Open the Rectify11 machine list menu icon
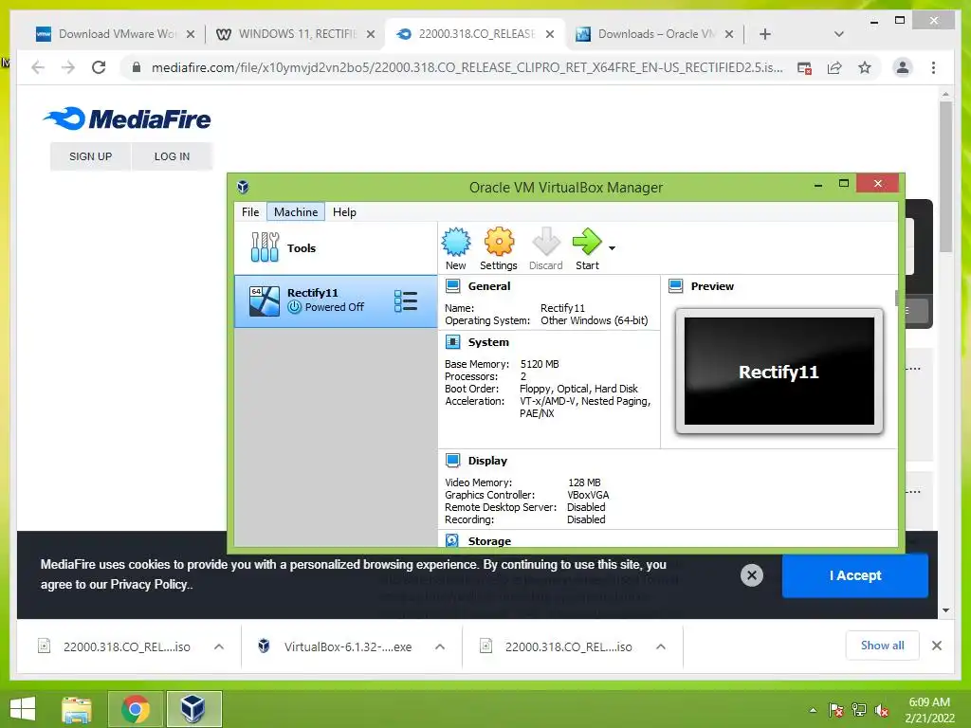Screen dimensions: 971x728 tap(406, 301)
